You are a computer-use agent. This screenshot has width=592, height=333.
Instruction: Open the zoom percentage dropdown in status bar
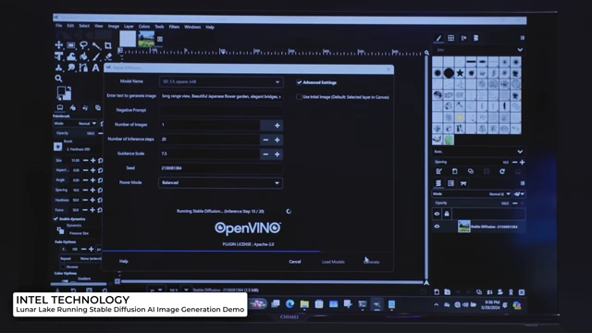(186, 290)
